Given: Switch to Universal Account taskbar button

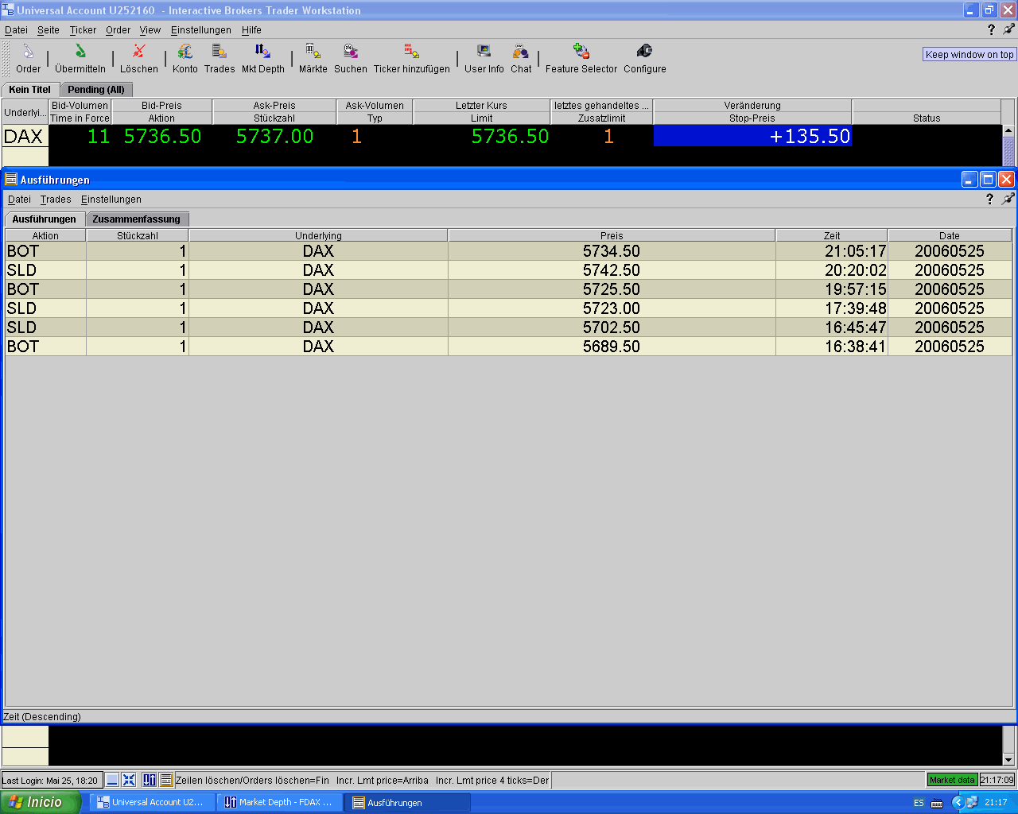Looking at the screenshot, I should (151, 803).
